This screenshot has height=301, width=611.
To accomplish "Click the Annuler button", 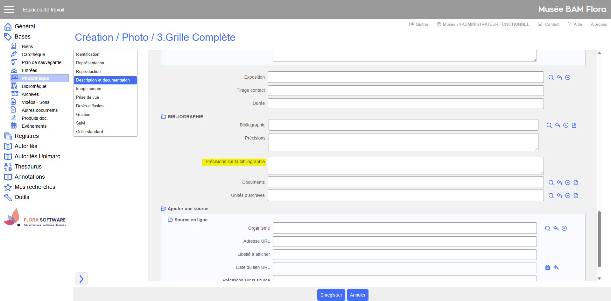I will point(357,295).
